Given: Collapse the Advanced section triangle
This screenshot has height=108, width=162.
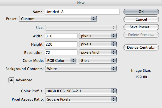Looking at the screenshot, I should click(11, 80).
